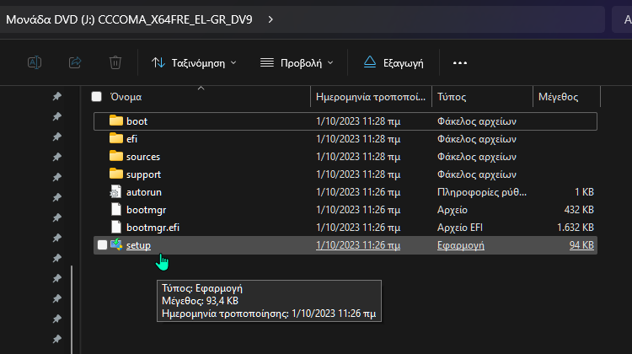Open the Ταξινόμηση sort dropdown

(194, 62)
